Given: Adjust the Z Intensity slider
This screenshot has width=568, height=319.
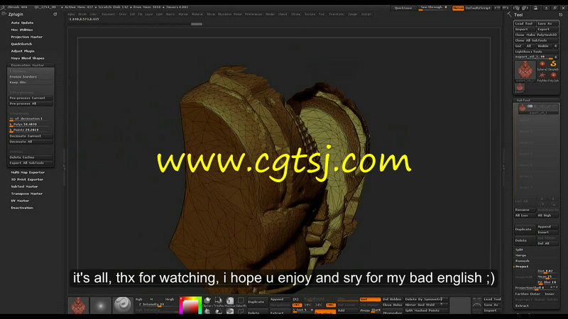Looking at the screenshot, I should (x=157, y=305).
